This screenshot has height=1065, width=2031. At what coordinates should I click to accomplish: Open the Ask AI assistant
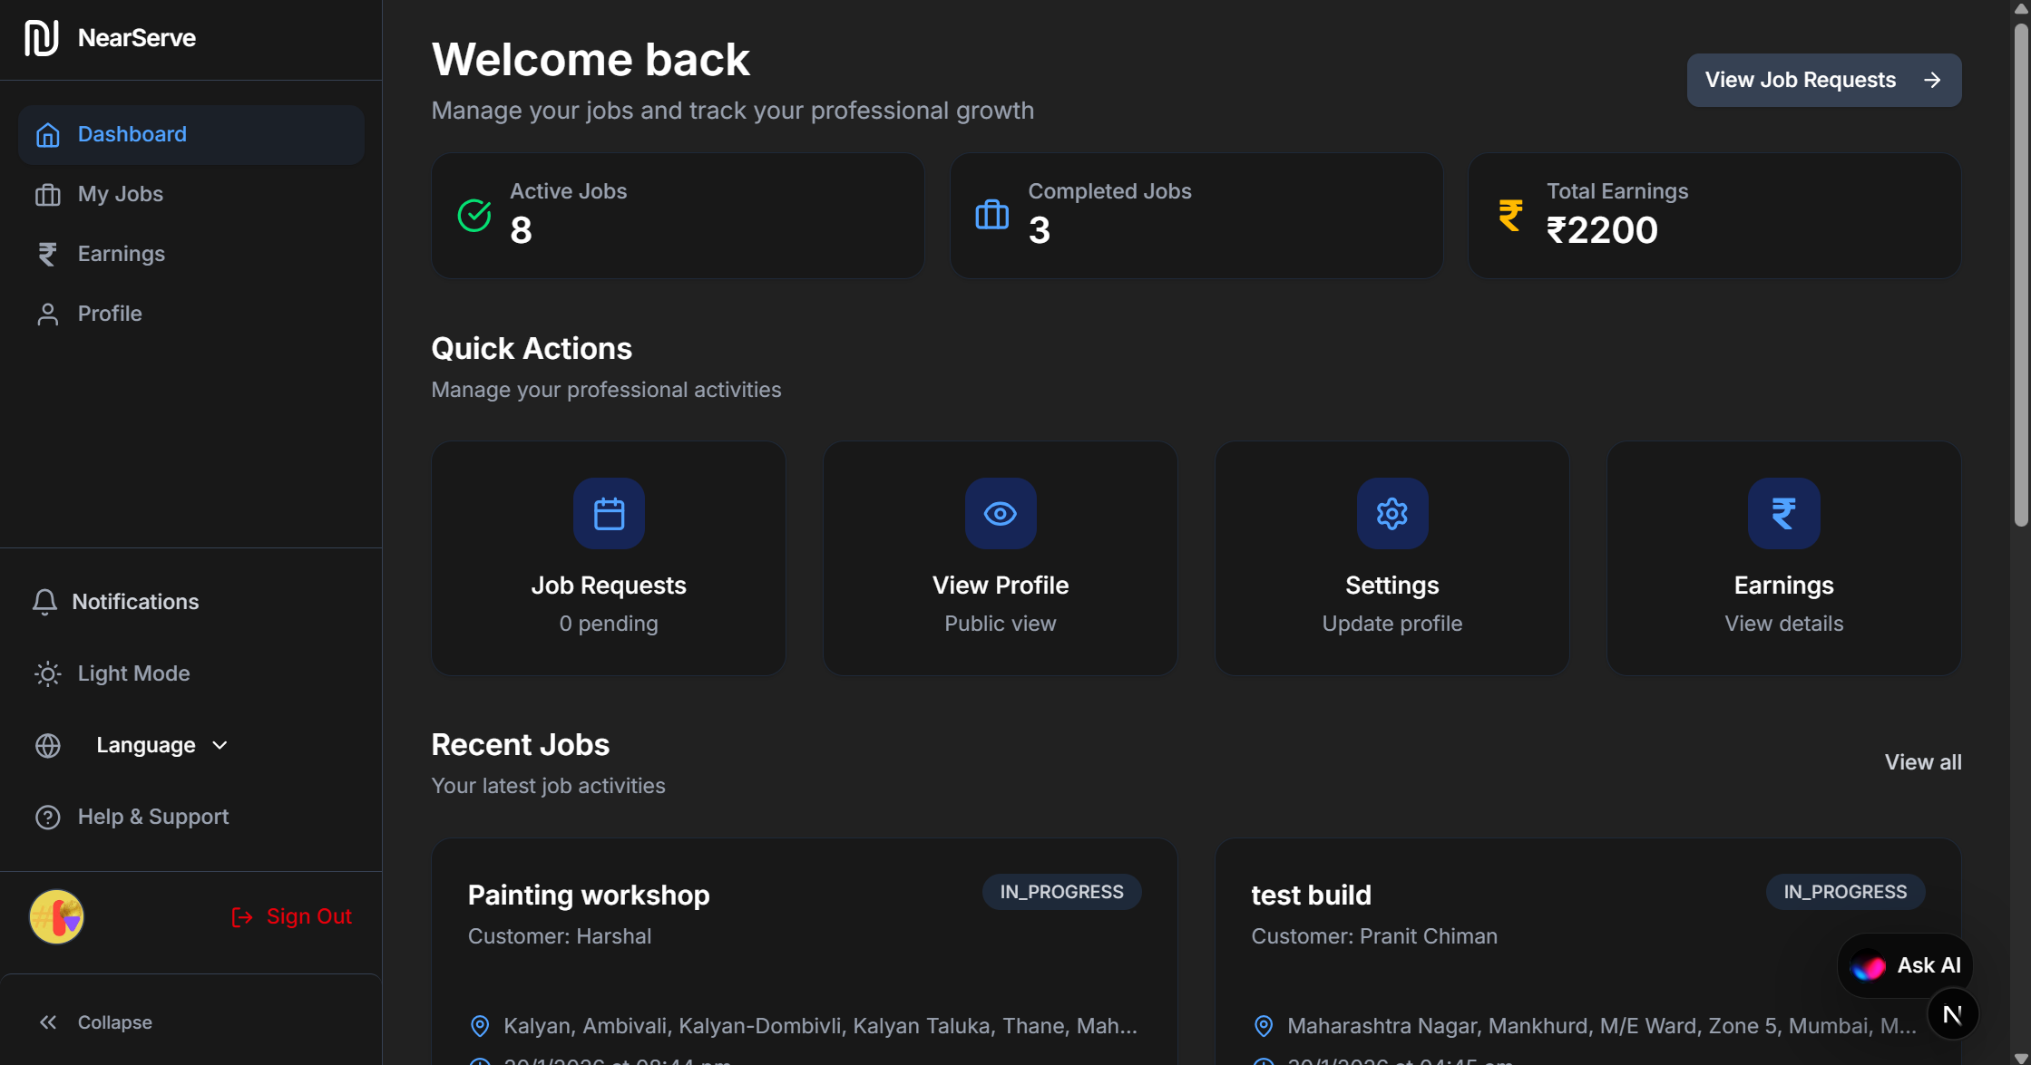click(1905, 965)
